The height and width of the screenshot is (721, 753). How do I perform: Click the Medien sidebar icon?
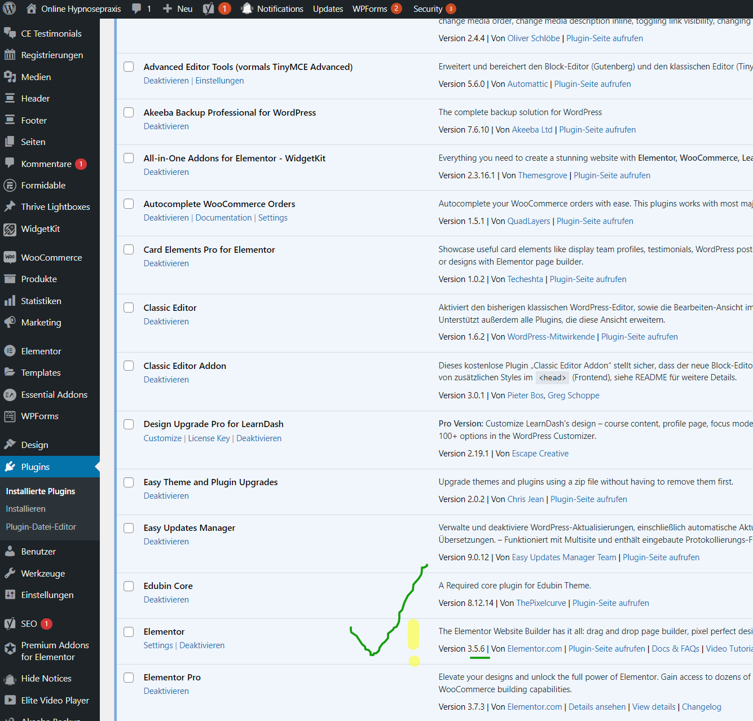[10, 77]
